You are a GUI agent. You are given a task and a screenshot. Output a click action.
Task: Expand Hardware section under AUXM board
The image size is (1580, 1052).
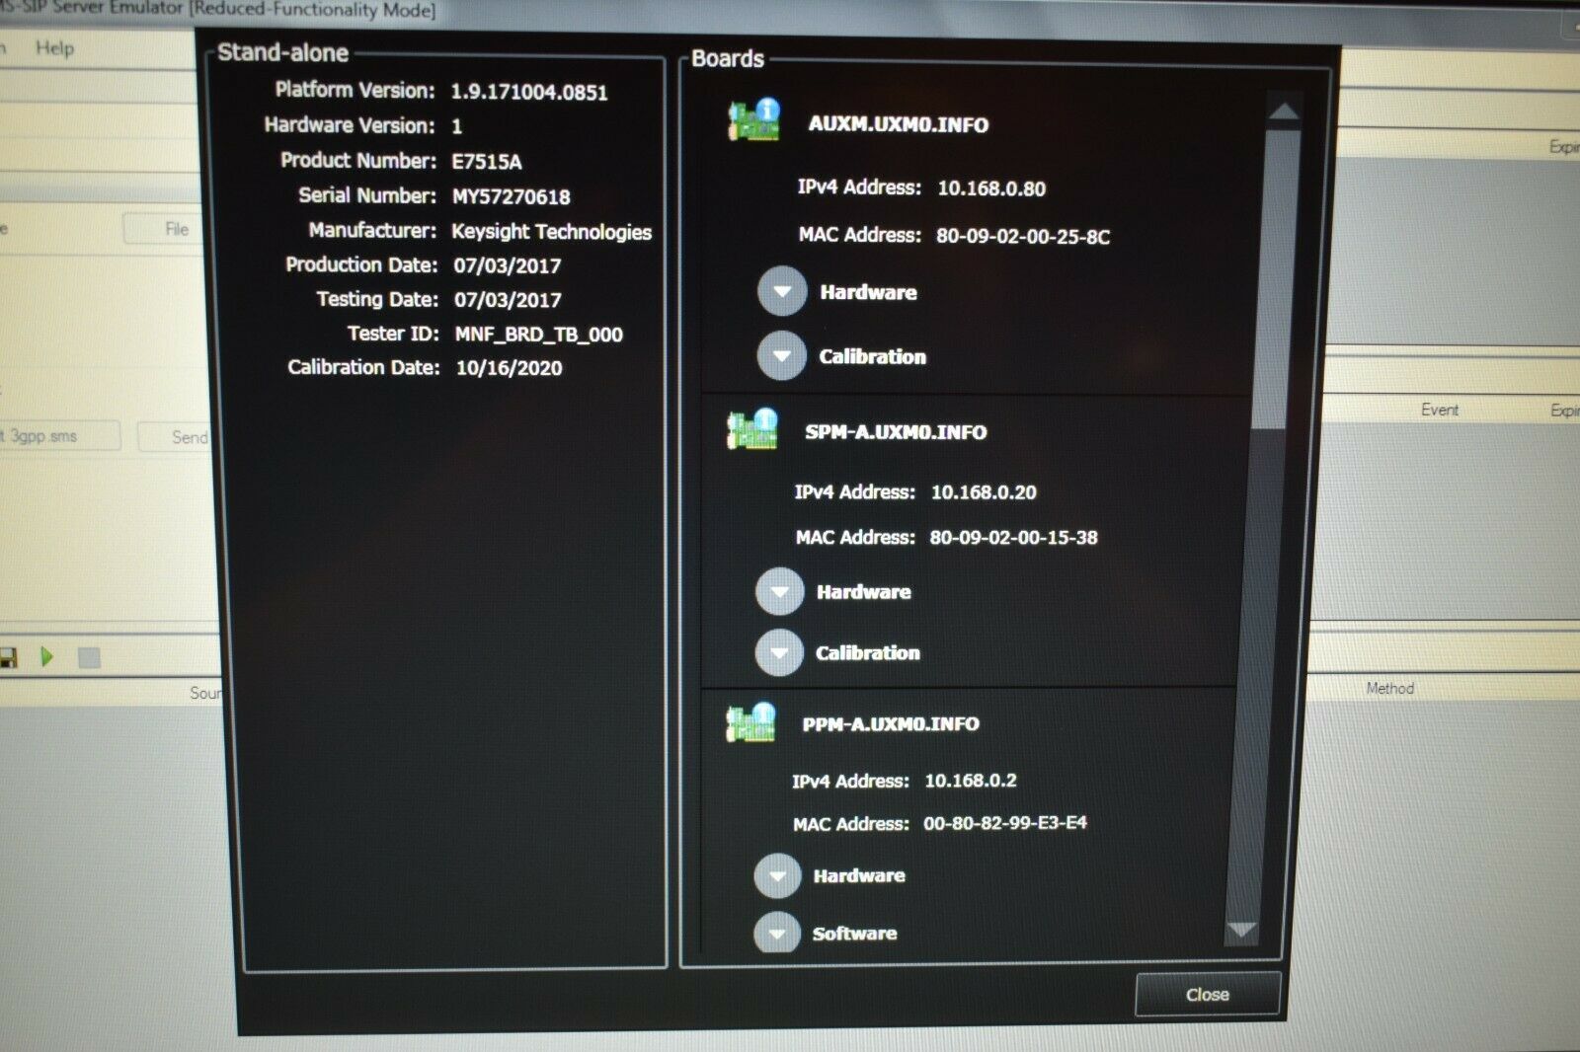pyautogui.click(x=782, y=292)
